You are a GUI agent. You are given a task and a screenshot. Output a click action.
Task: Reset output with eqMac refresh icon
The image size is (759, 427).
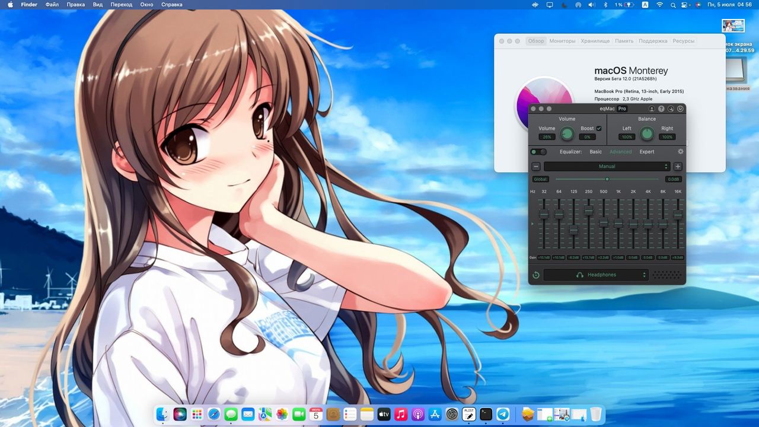pyautogui.click(x=536, y=275)
